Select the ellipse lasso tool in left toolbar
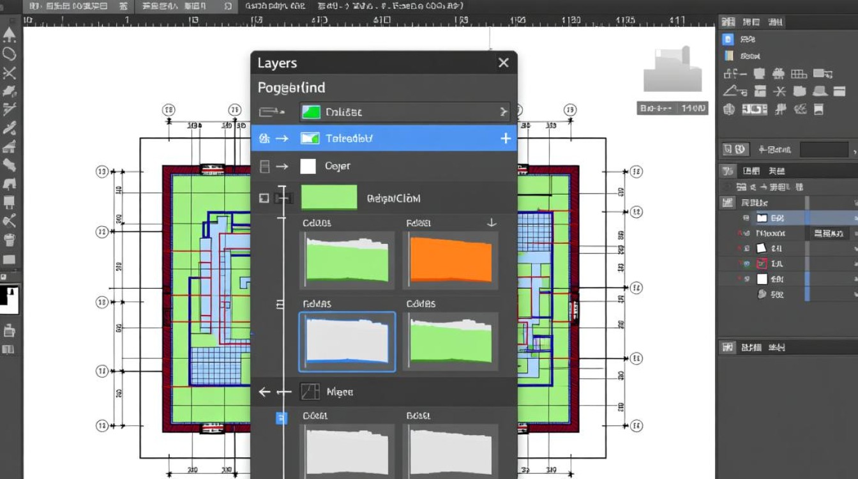Screen dimensions: 858x479 [9, 54]
